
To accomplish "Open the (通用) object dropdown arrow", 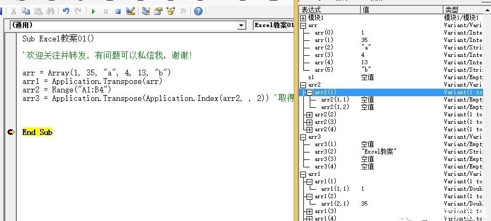I will [x=241, y=25].
